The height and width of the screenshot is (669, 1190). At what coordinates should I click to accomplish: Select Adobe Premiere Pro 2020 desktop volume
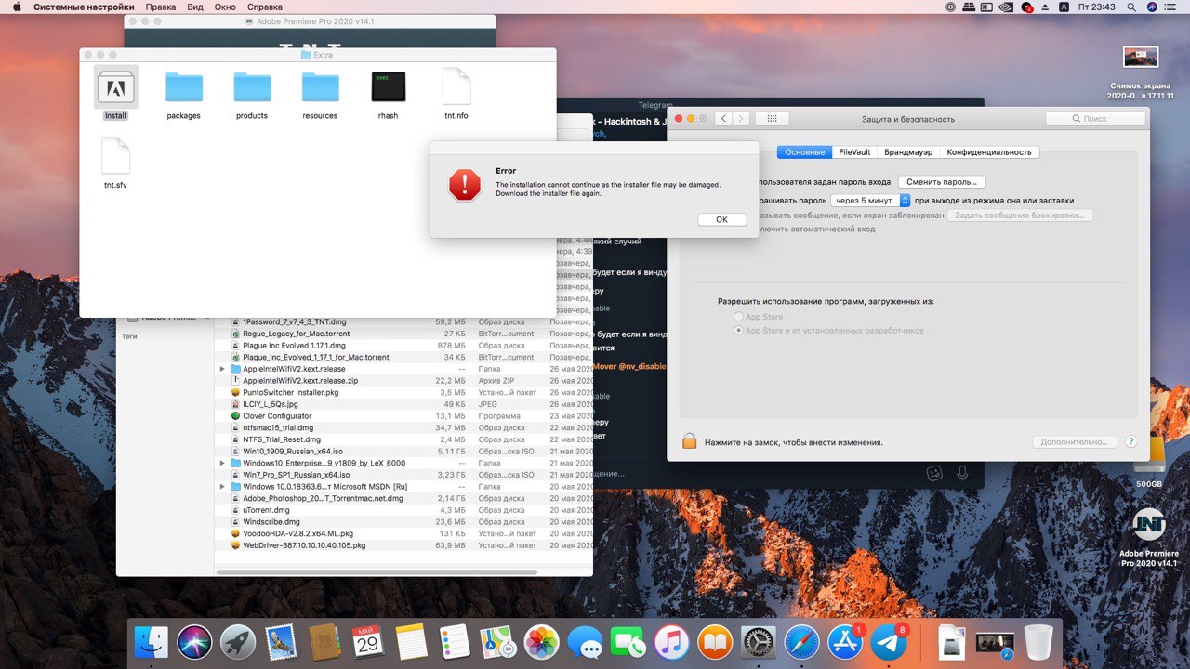[x=1149, y=537]
